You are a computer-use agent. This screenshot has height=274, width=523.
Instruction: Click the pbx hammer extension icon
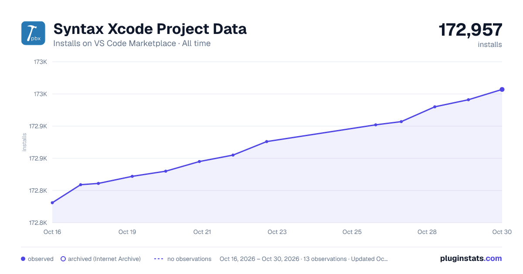(x=33, y=33)
